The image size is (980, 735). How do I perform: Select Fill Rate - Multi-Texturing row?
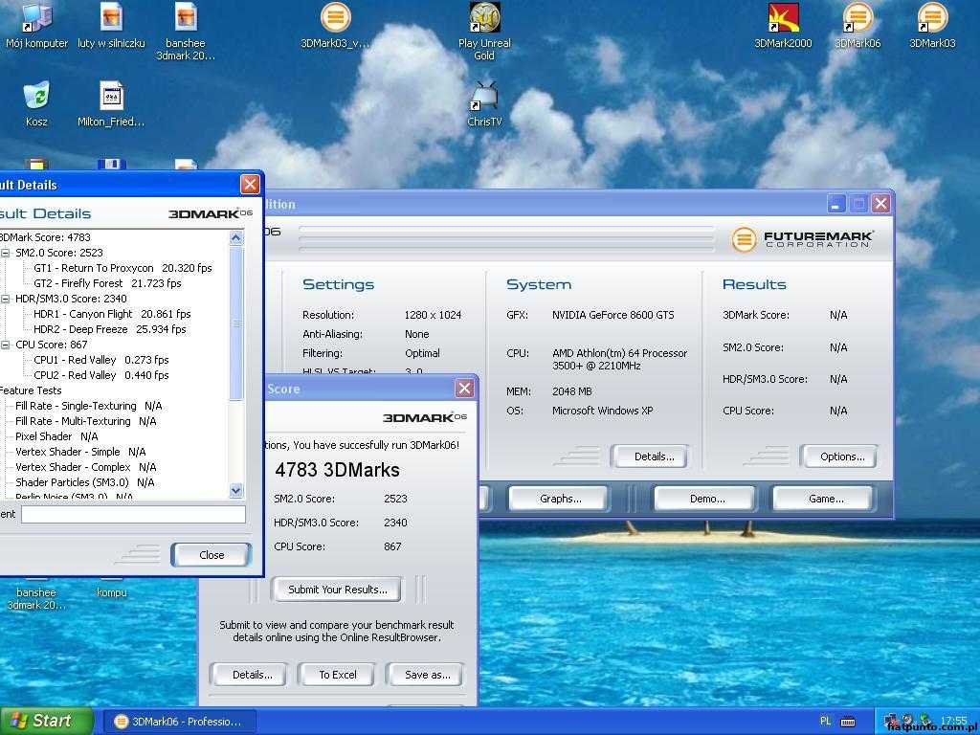tap(86, 421)
